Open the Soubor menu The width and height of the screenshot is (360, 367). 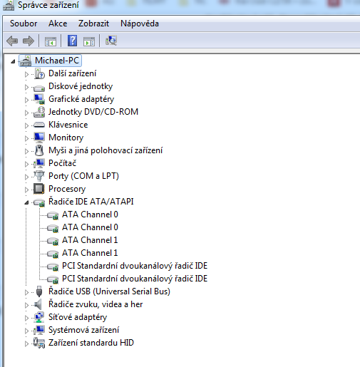24,24
